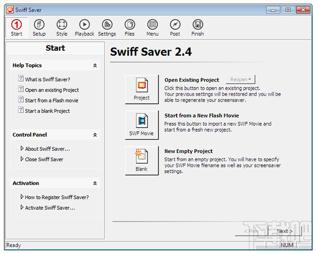The height and width of the screenshot is (253, 317).
Task: Click the 'Start from a New Flash Movie' heading
Action: [x=202, y=115]
